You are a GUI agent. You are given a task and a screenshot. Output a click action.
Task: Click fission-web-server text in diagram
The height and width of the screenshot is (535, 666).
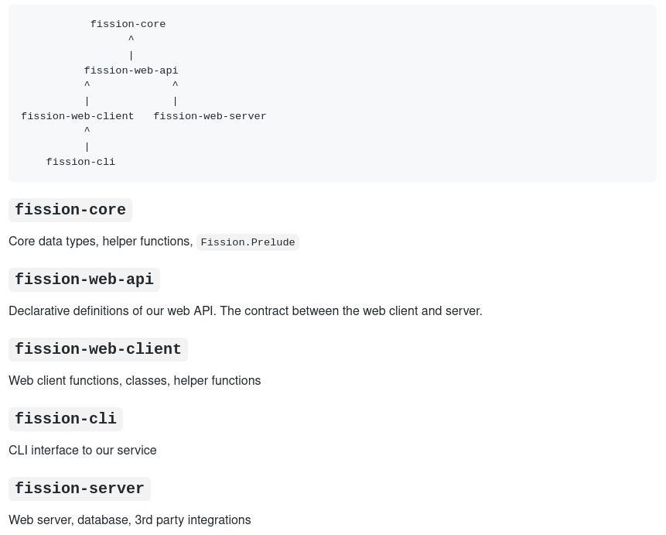click(x=210, y=116)
